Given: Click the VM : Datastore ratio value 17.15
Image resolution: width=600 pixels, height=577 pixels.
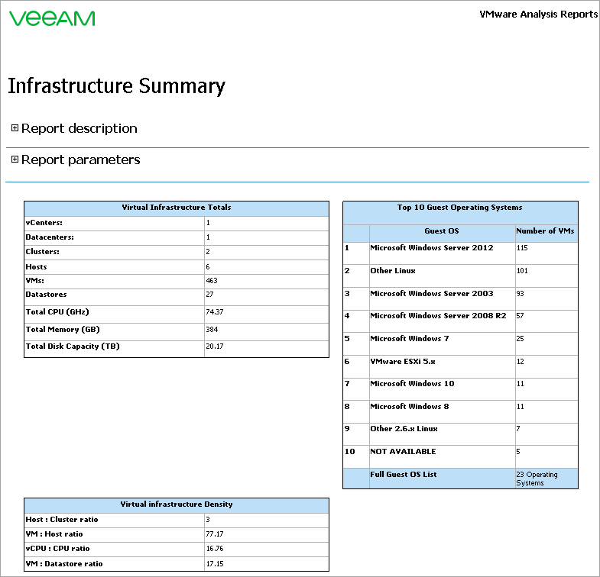Looking at the screenshot, I should pyautogui.click(x=215, y=564).
